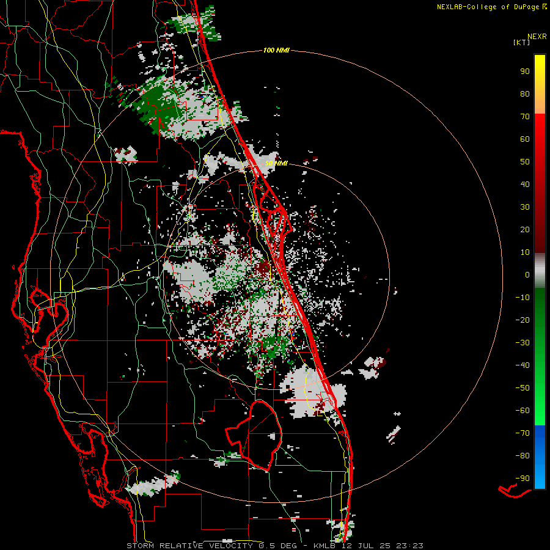The image size is (550, 550).
Task: Click the 90 value on the velocity scale
Action: 525,71
